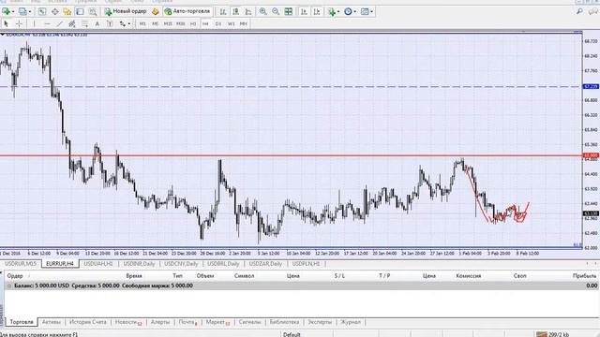Toggle chart auto-scroll icon
The width and height of the screenshot is (600, 337).
[304, 12]
